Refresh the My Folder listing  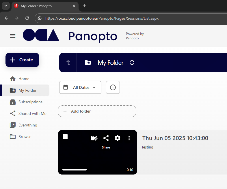point(132,63)
